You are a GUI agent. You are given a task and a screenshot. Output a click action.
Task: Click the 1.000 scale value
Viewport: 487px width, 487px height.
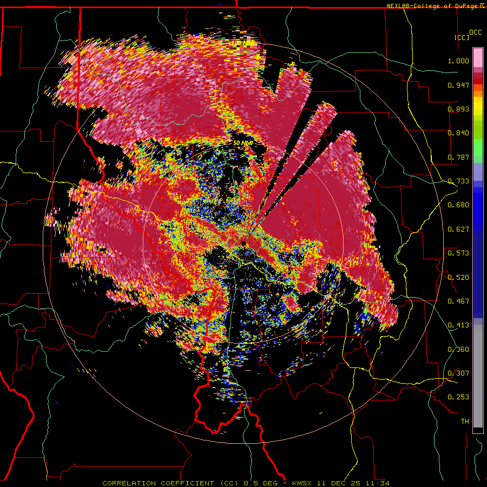tap(458, 61)
